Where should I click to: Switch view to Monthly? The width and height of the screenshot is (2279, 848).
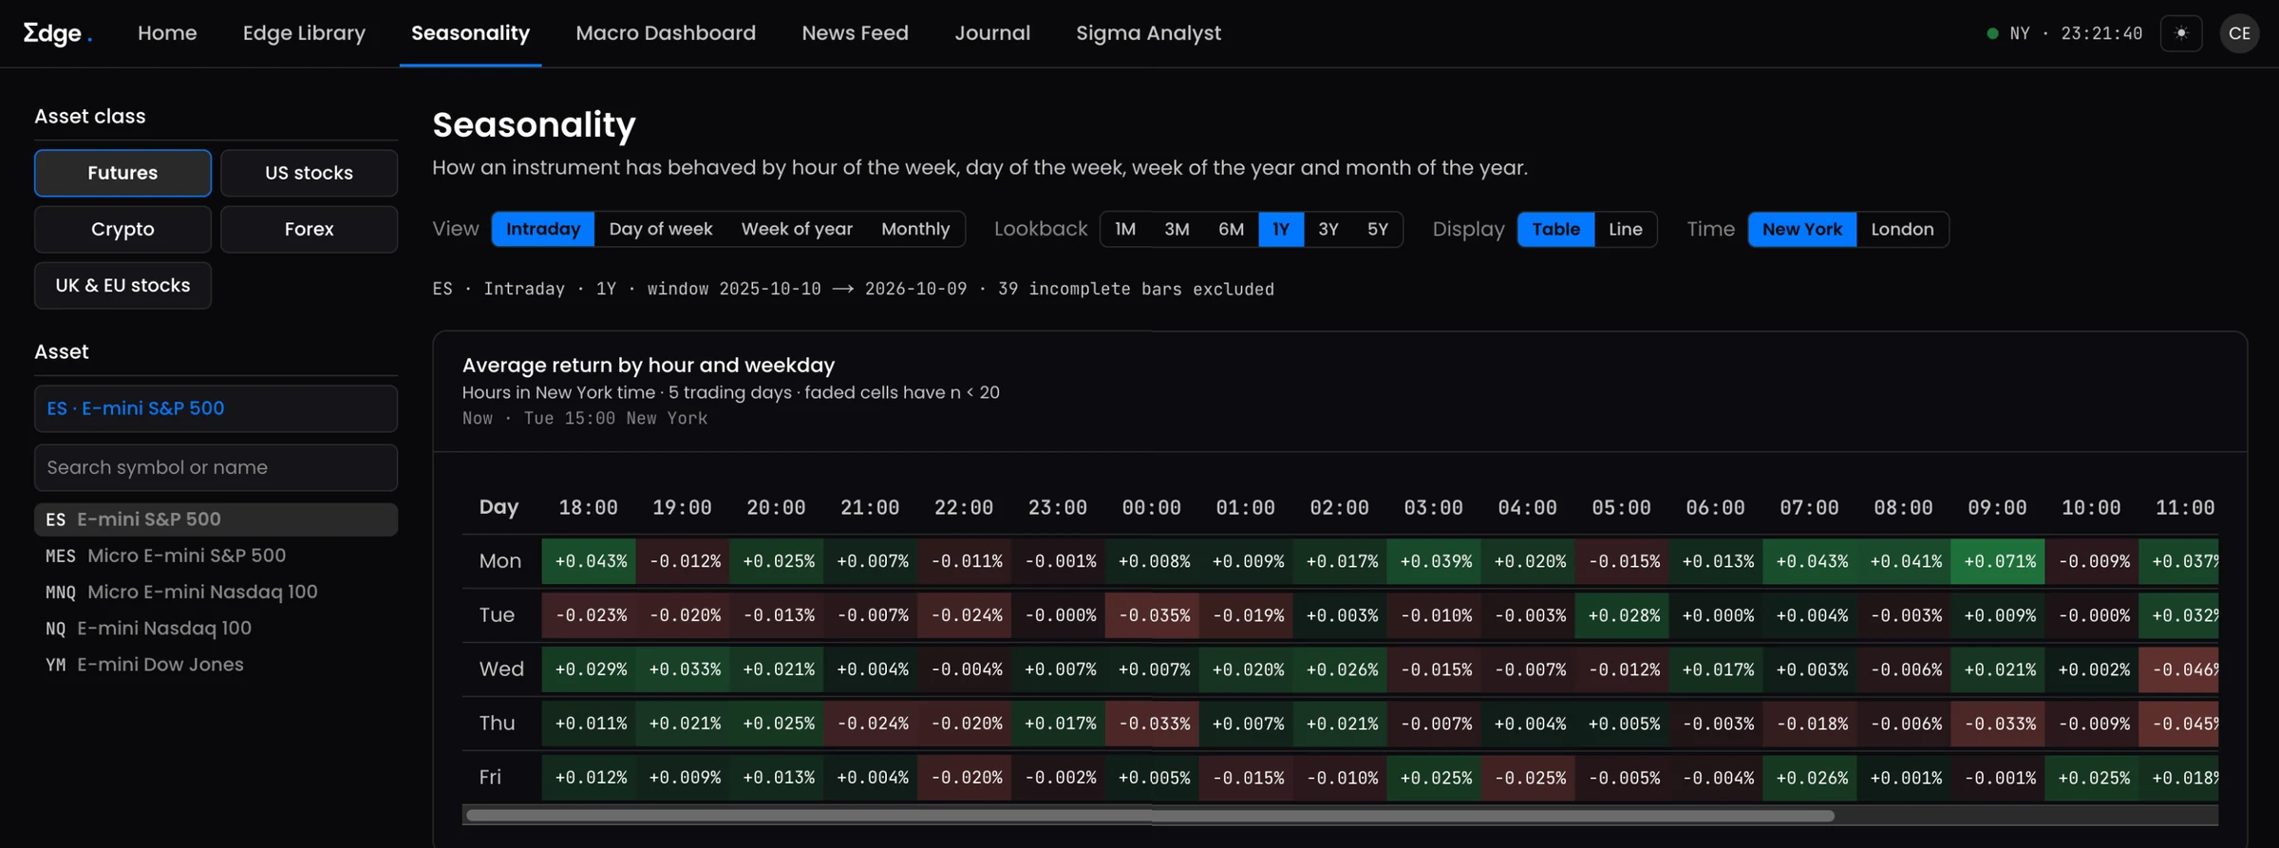coord(915,229)
